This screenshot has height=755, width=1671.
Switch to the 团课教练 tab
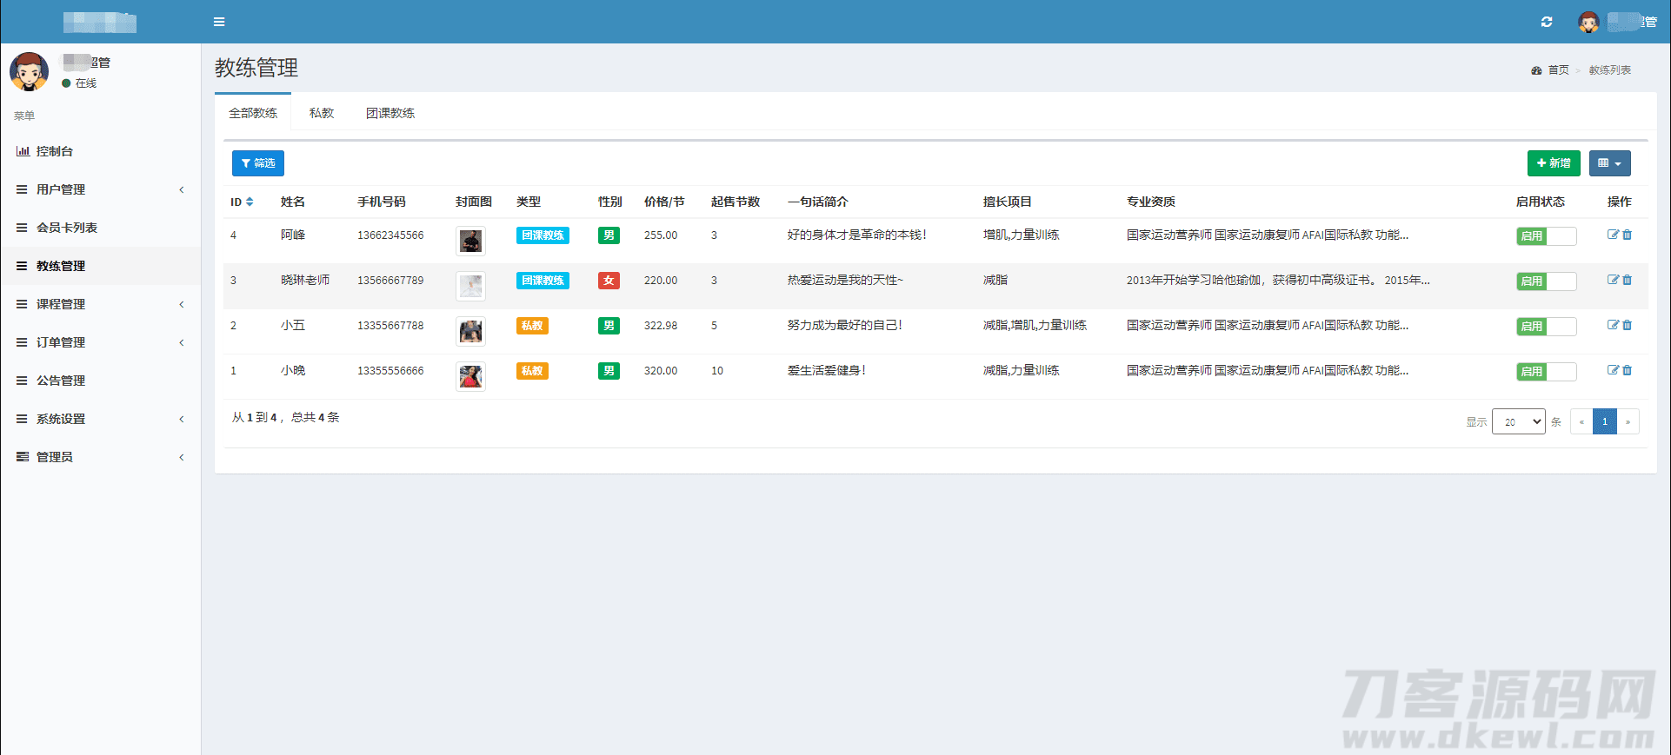tap(390, 113)
